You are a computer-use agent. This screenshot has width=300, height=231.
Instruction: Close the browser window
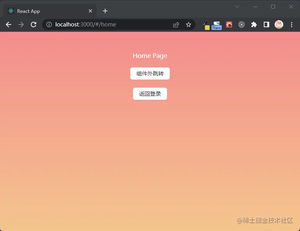tap(291, 7)
